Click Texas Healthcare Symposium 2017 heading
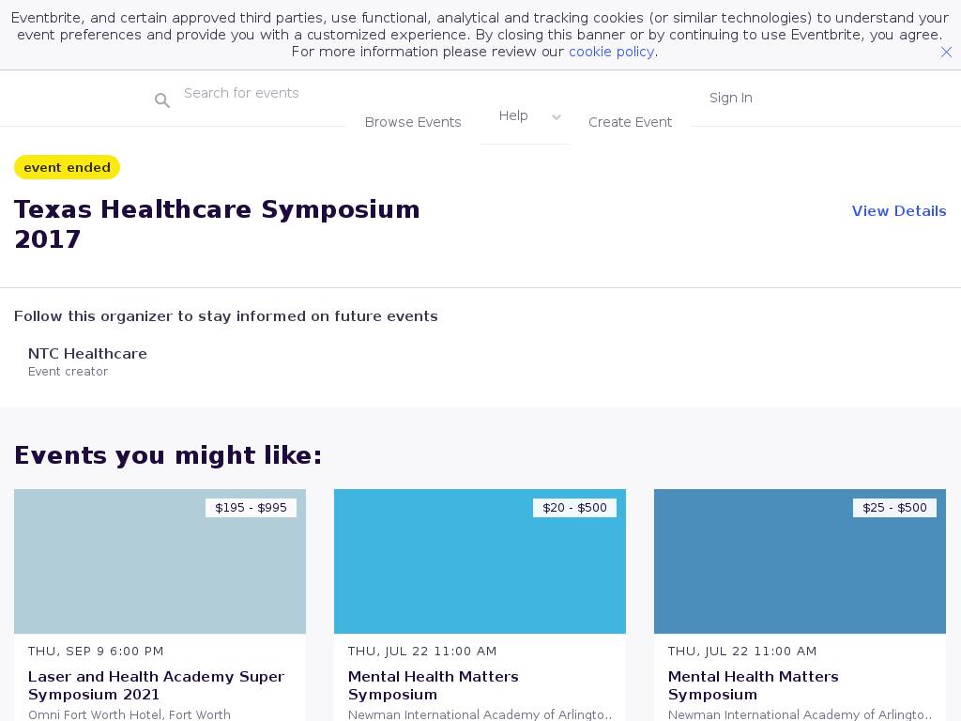 pyautogui.click(x=217, y=223)
